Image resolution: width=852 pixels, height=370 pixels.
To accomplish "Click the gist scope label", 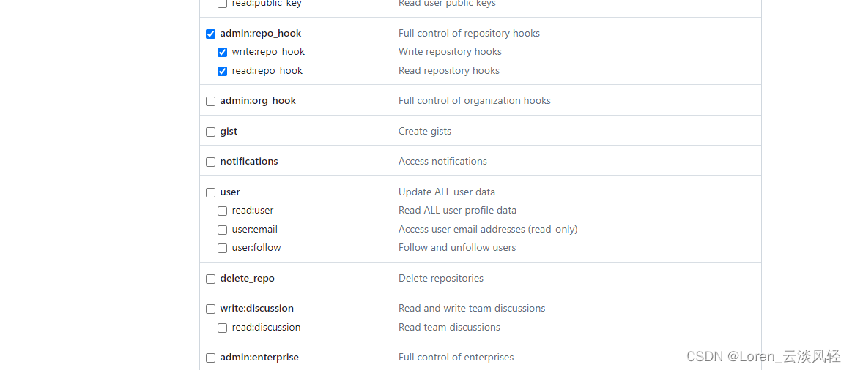I will point(229,132).
